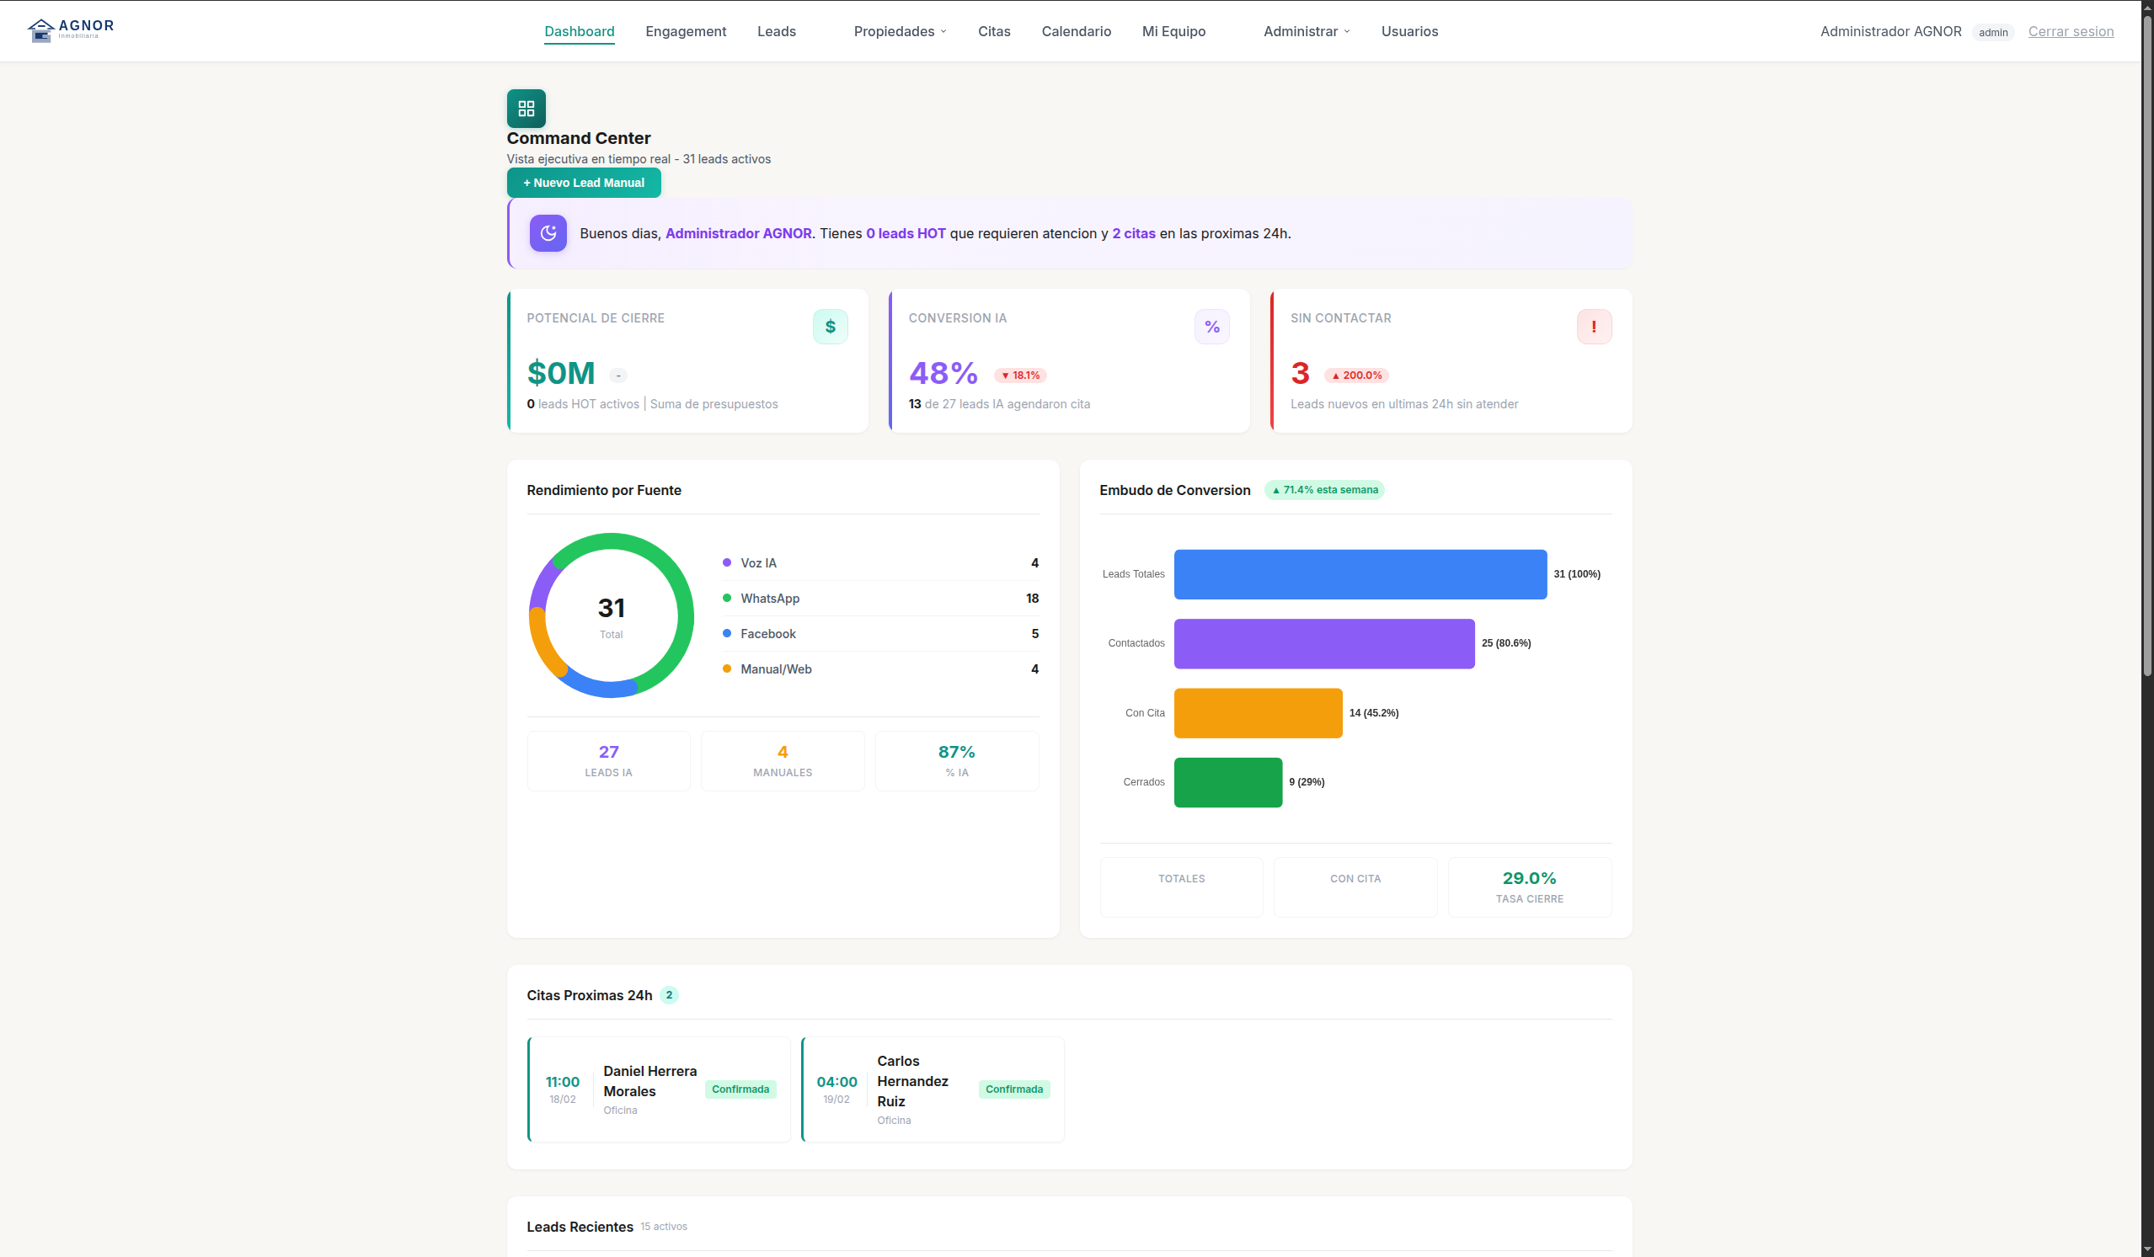
Task: Click the 87% IA stat box
Action: pos(956,760)
